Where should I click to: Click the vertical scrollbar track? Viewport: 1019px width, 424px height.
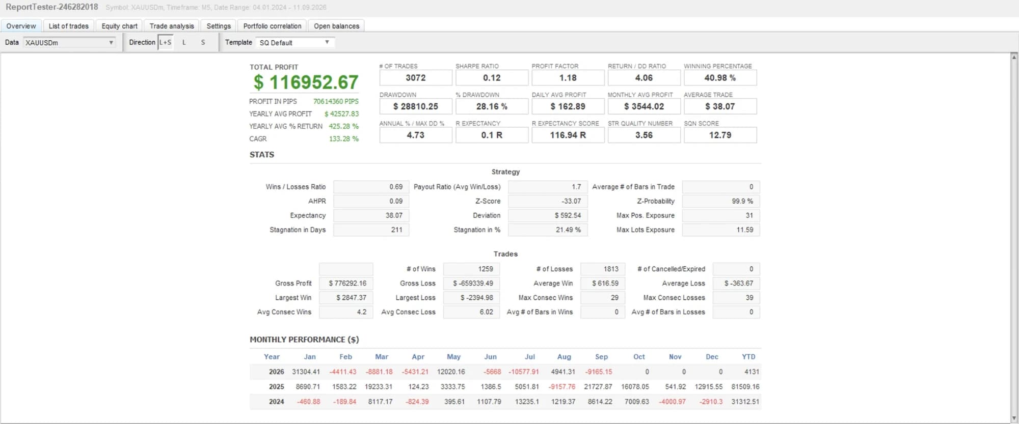point(1014,238)
